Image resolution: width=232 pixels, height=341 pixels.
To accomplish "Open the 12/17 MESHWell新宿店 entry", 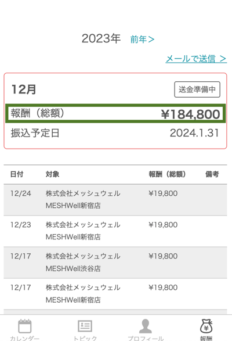I will (x=115, y=294).
